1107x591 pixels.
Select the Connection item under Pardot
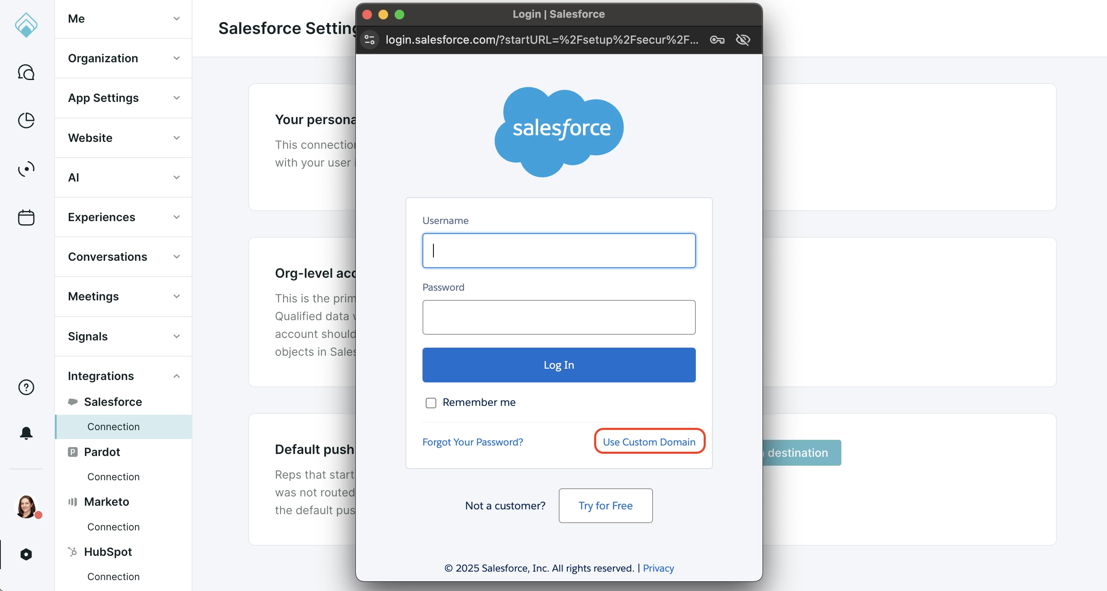(114, 477)
